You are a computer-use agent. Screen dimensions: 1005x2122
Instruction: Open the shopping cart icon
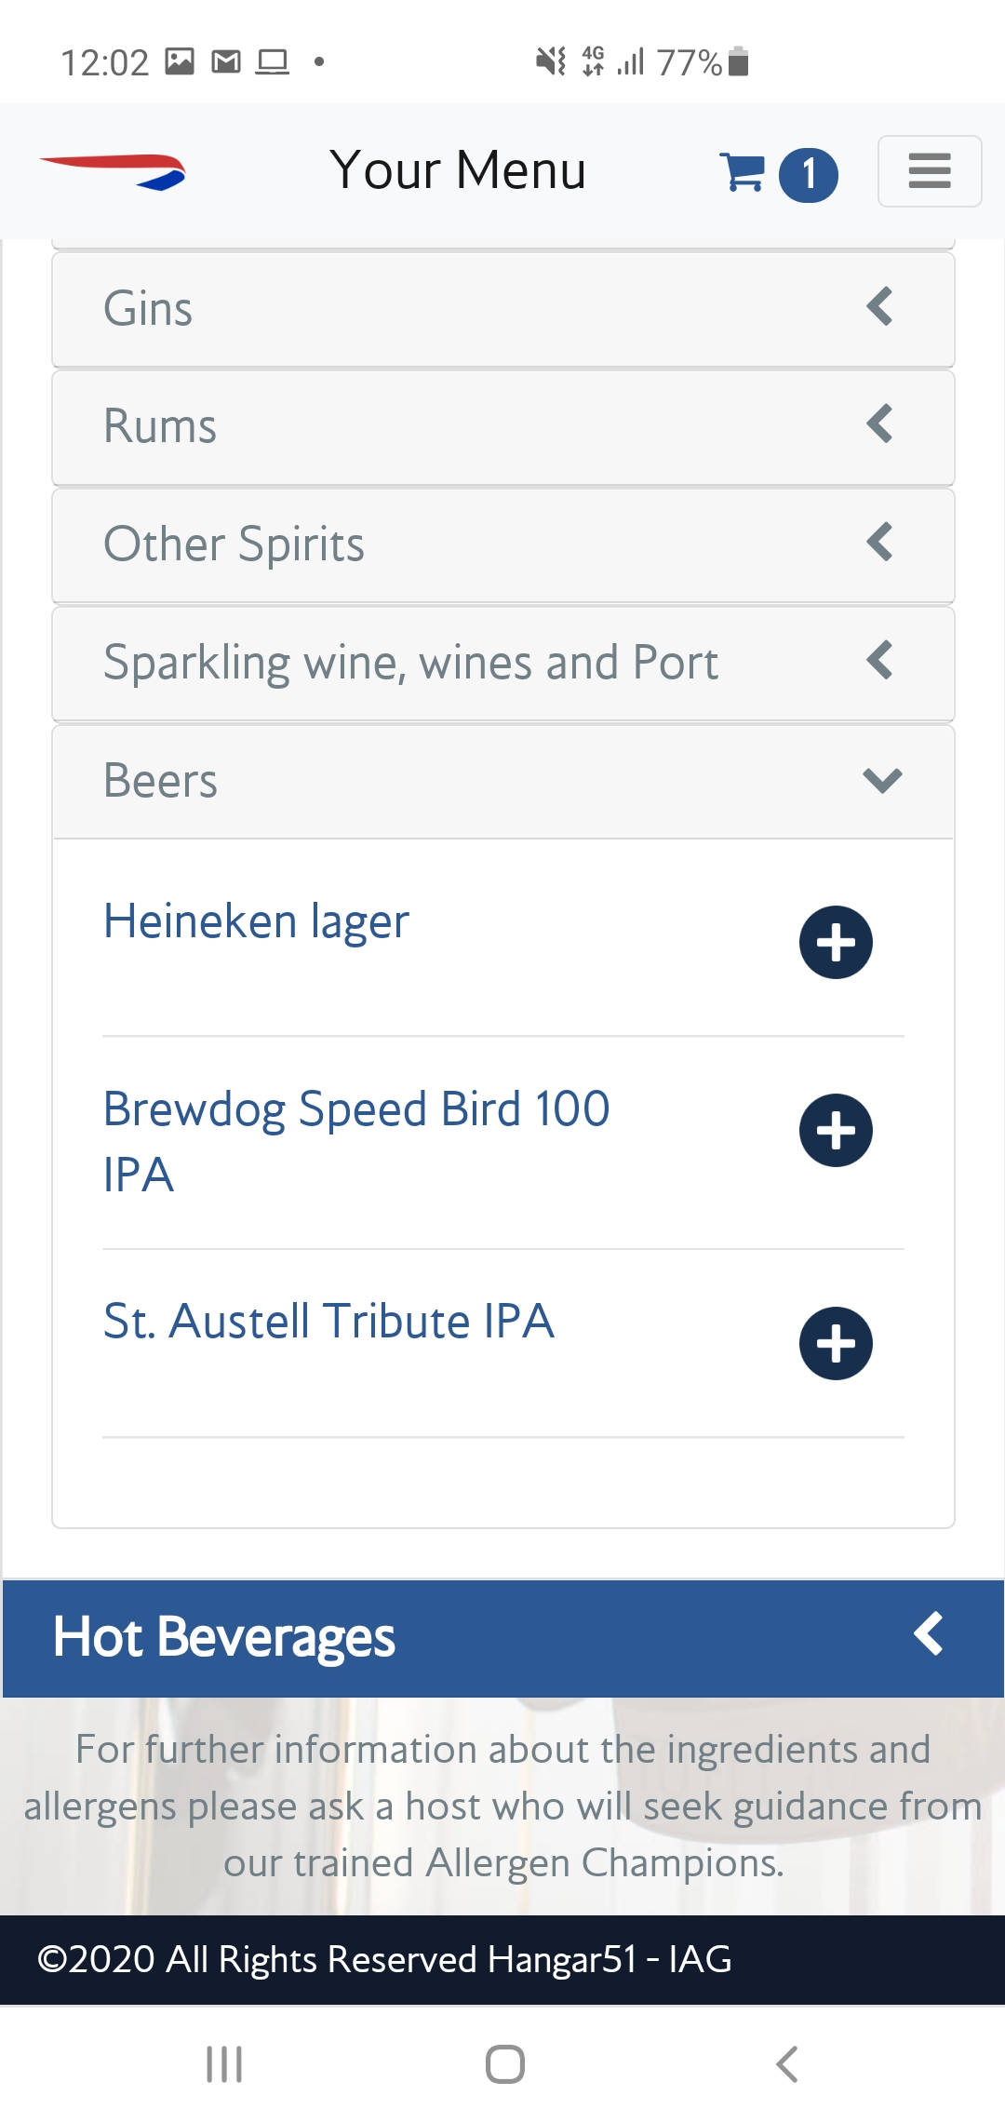coord(742,172)
